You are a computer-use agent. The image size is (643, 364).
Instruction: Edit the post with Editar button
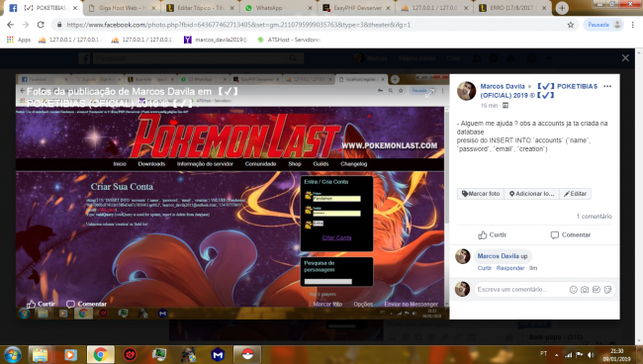[576, 194]
